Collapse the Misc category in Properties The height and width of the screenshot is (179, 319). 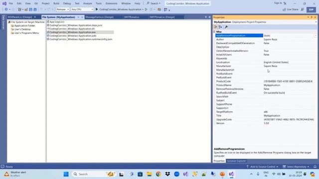tap(214, 32)
